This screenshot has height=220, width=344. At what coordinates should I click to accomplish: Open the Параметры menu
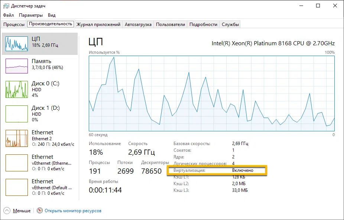point(31,15)
